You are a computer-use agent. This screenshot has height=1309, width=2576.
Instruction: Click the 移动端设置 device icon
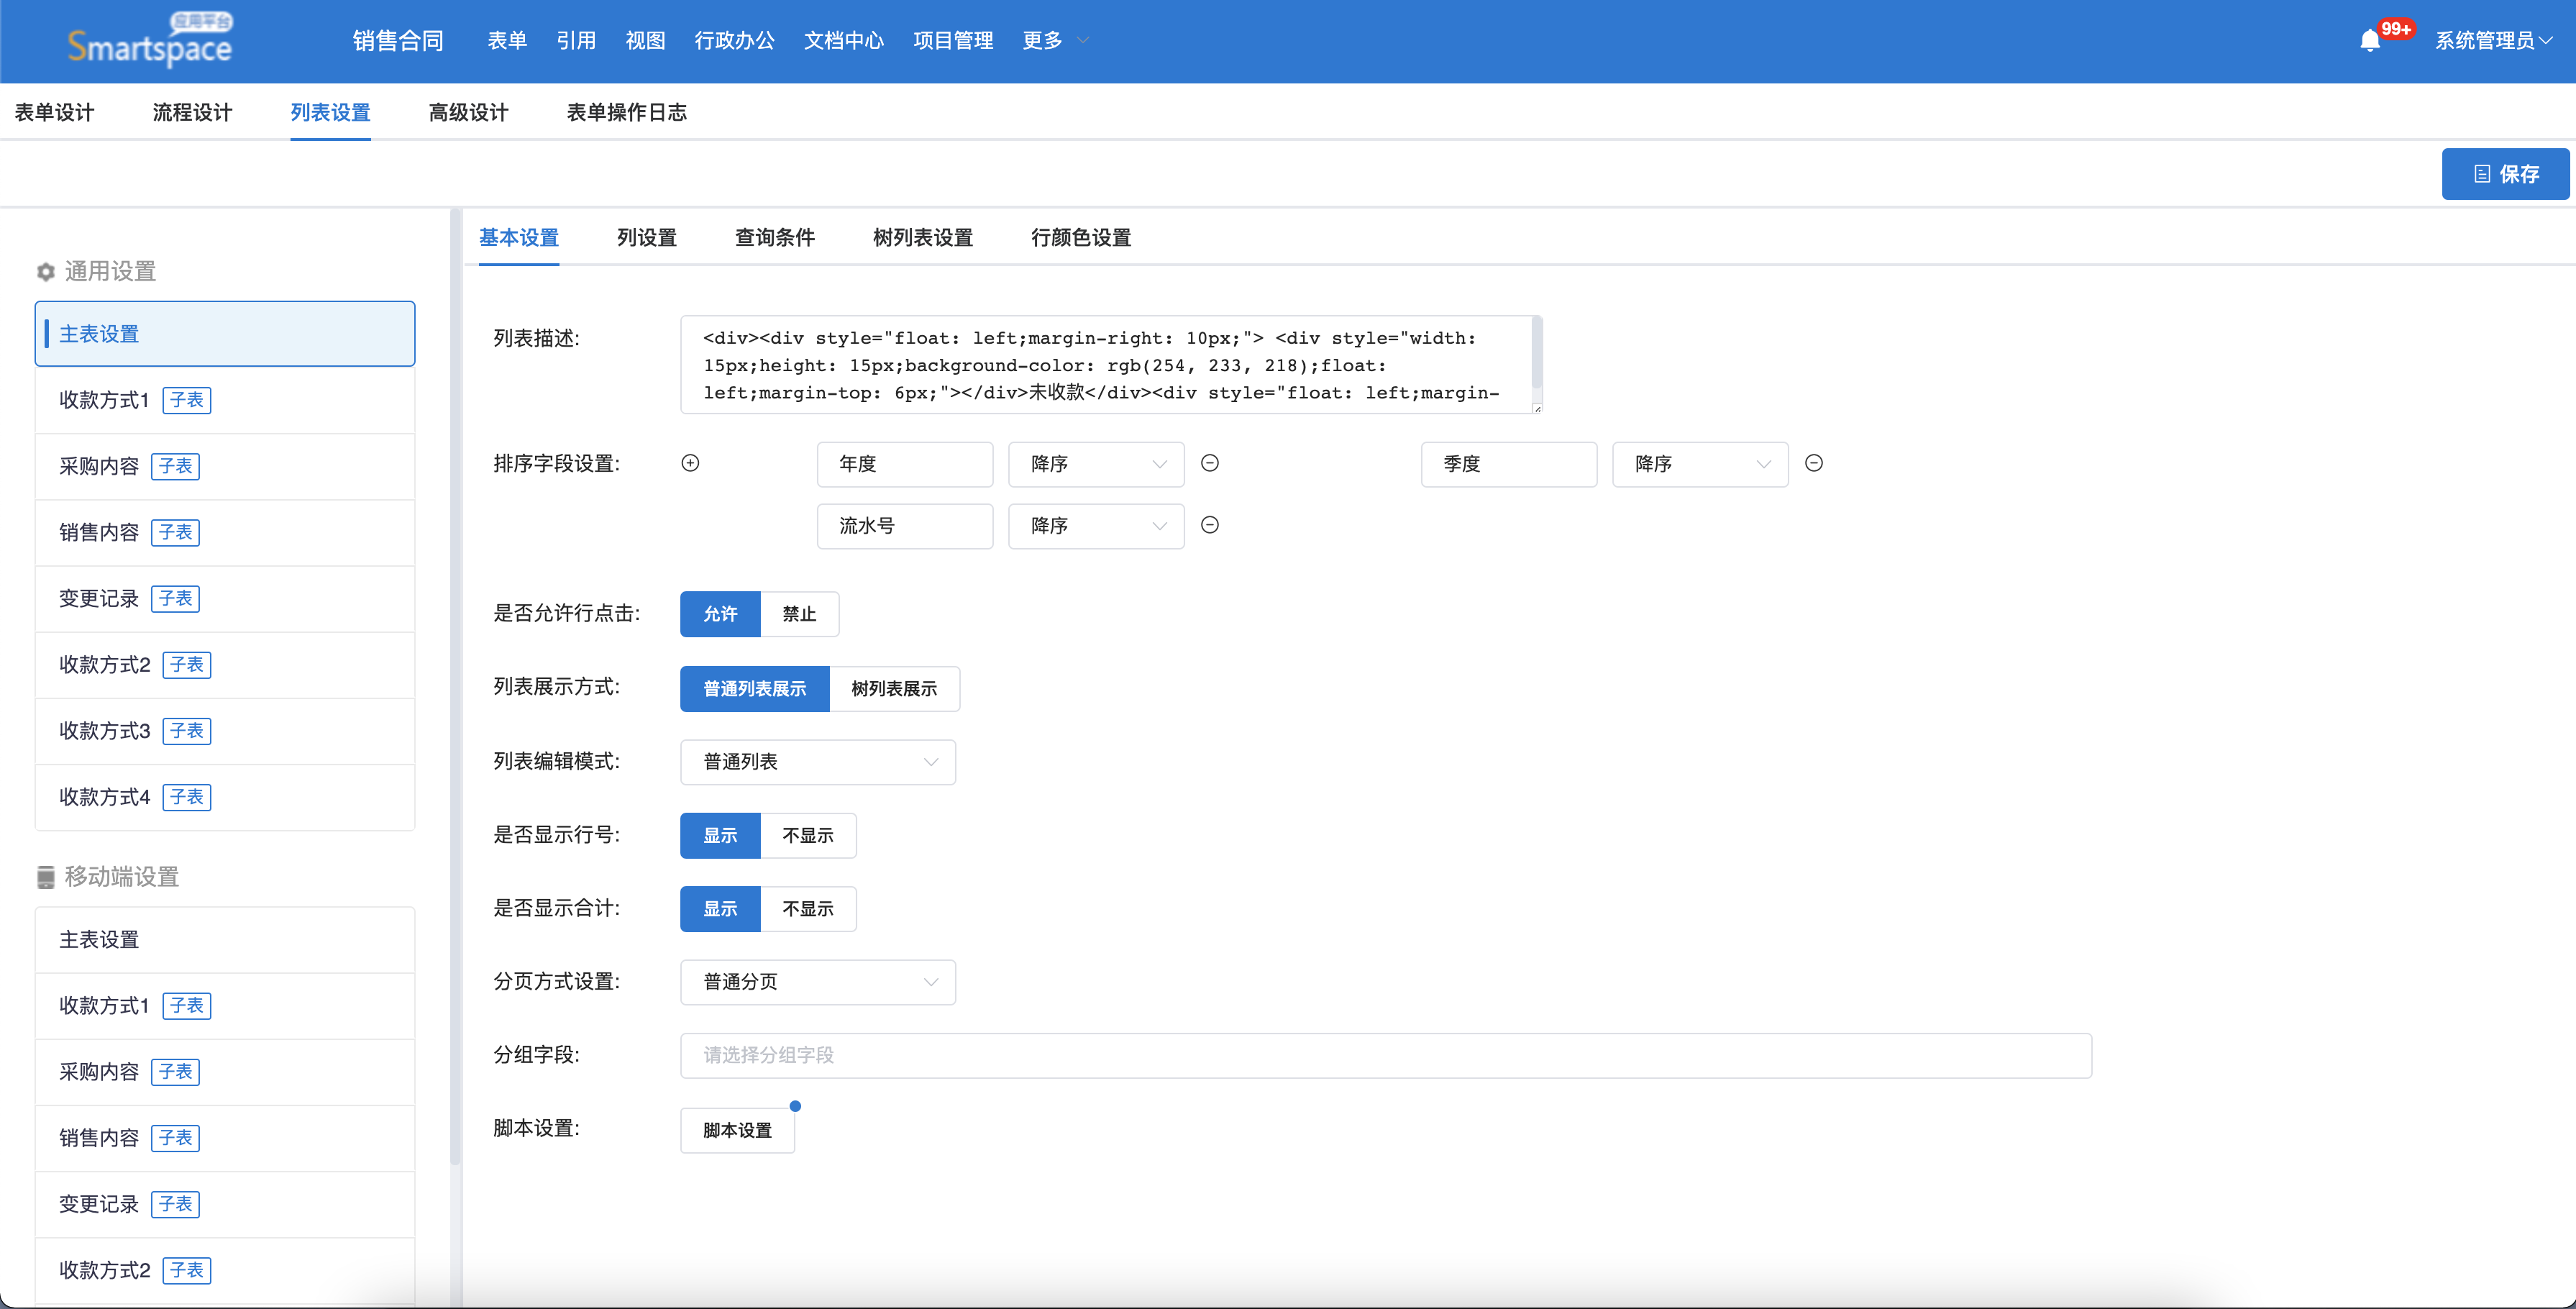46,877
